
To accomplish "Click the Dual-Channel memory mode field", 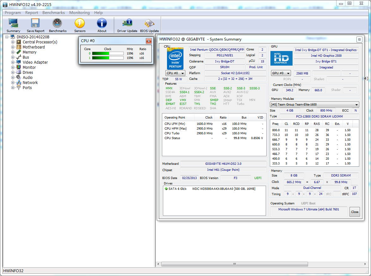I will coord(312,188).
